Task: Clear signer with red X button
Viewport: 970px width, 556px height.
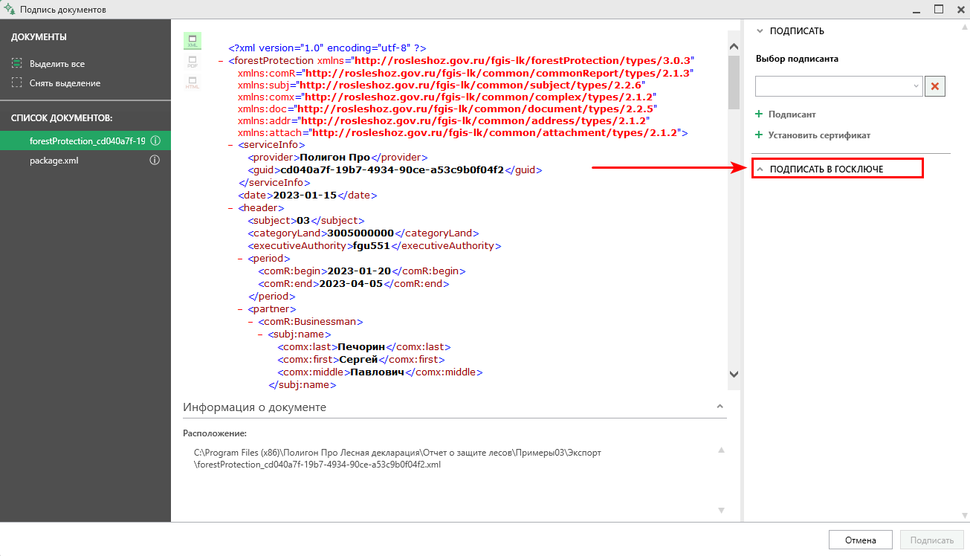Action: [936, 86]
